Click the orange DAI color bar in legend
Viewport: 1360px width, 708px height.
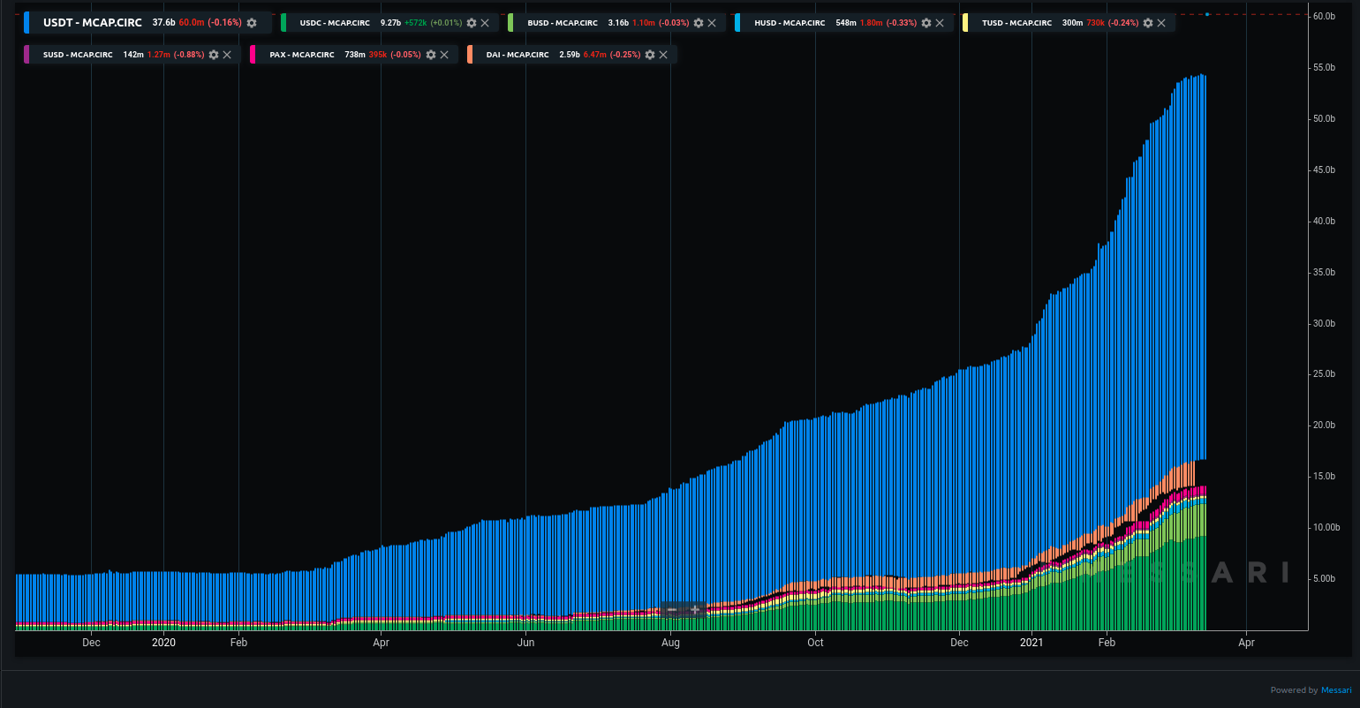468,54
